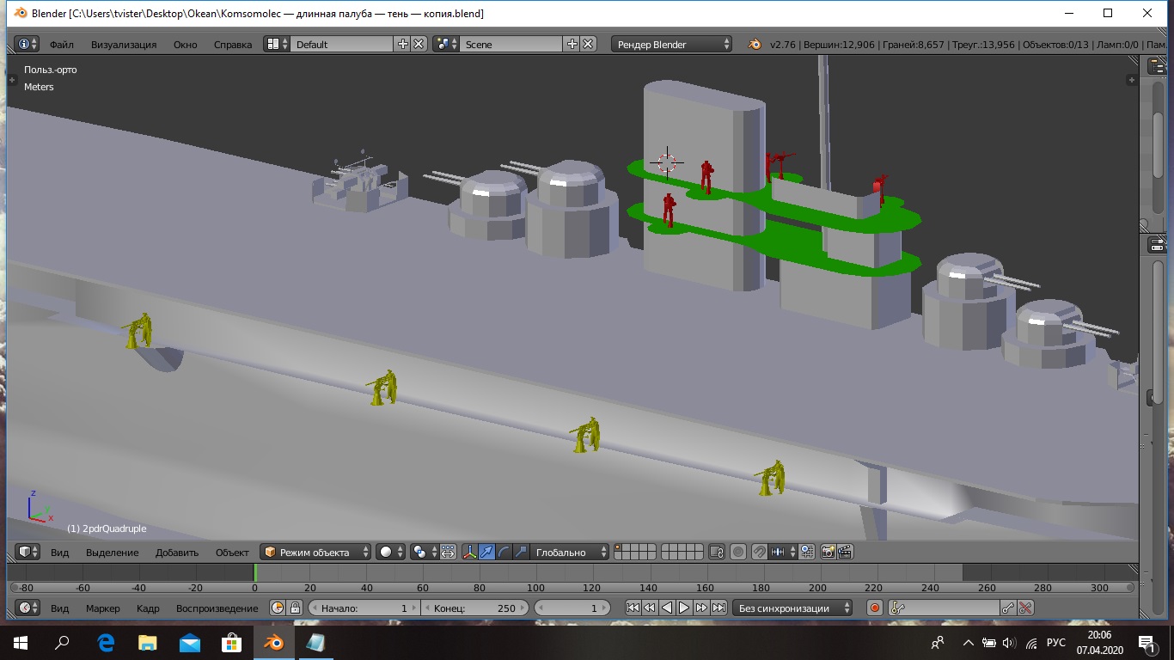The image size is (1174, 660).
Task: Toggle the timeline preview range lock
Action: [295, 608]
